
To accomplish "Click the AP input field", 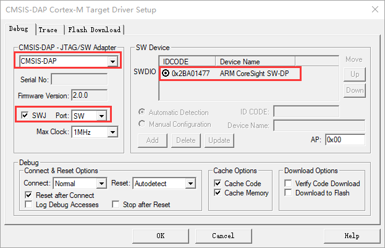I will pos(344,140).
